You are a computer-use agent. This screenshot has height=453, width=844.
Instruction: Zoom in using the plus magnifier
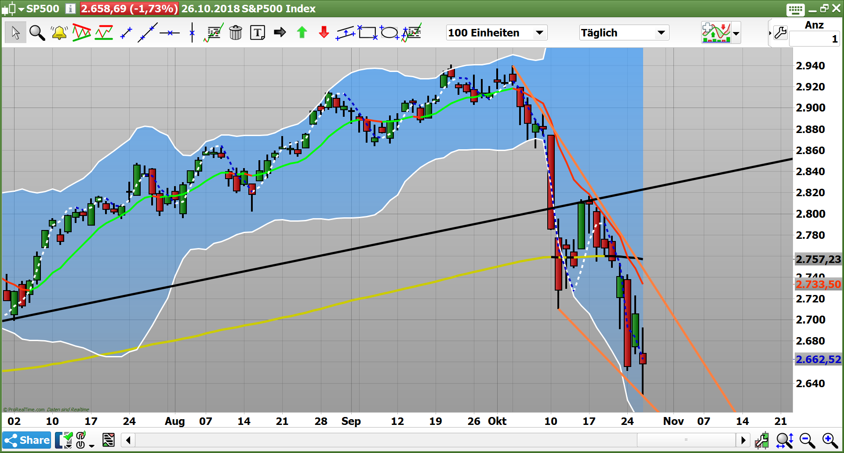point(830,440)
